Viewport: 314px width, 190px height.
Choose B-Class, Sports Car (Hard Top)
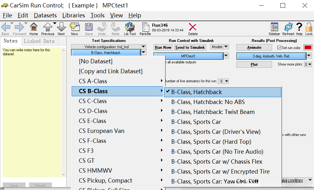pos(223,142)
